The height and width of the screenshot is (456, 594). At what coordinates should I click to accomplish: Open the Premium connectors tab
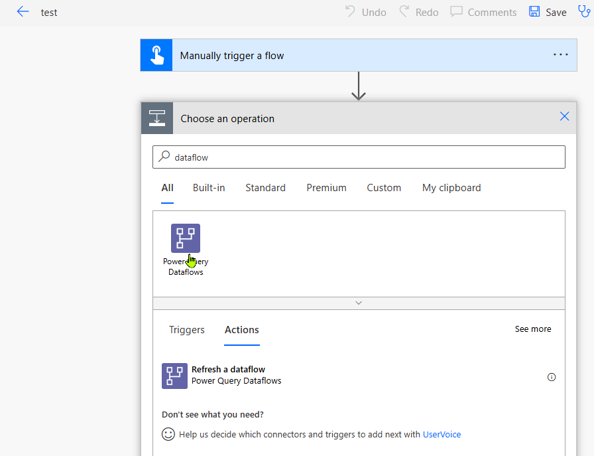[327, 188]
